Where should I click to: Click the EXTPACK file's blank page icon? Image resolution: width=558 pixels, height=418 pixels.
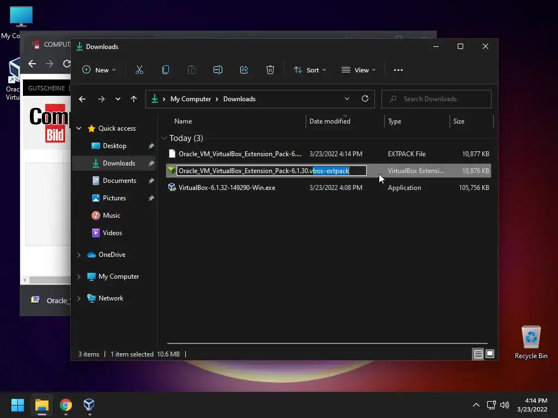point(172,153)
